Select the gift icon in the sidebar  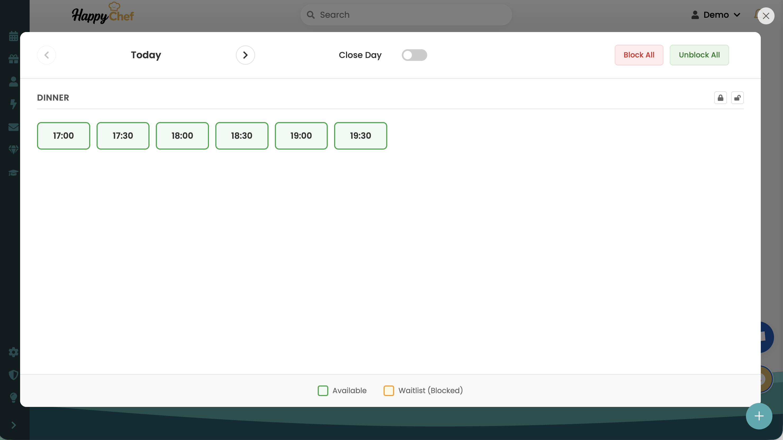point(13,59)
